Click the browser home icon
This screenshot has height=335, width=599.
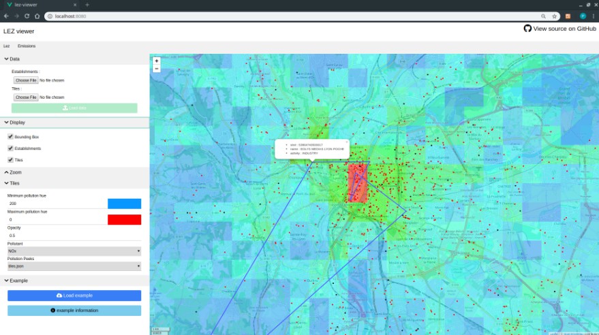[x=37, y=16]
